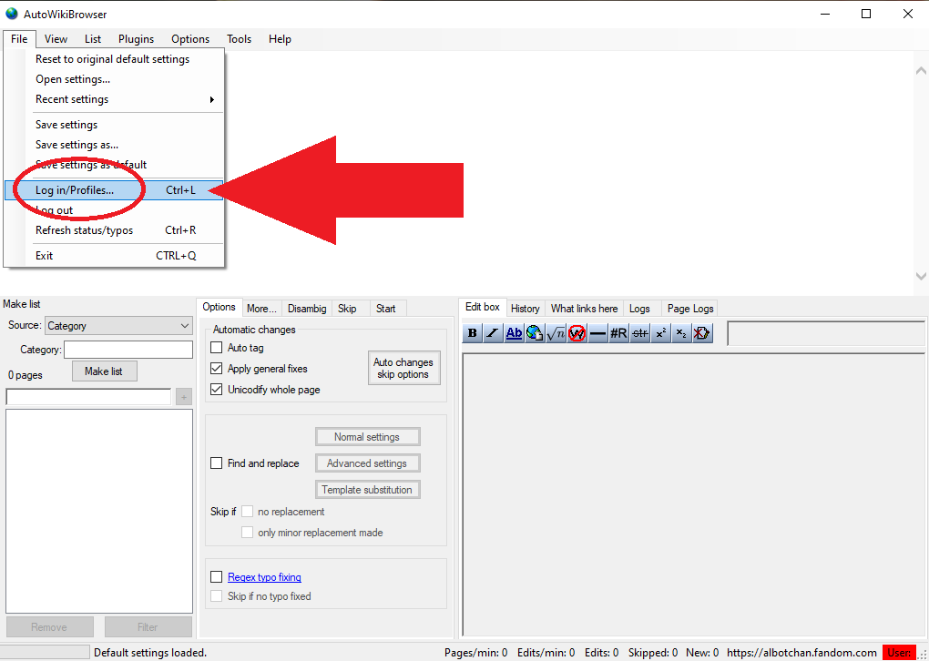Tick Skip if no replacement checkbox
This screenshot has width=929, height=661.
pyautogui.click(x=247, y=512)
